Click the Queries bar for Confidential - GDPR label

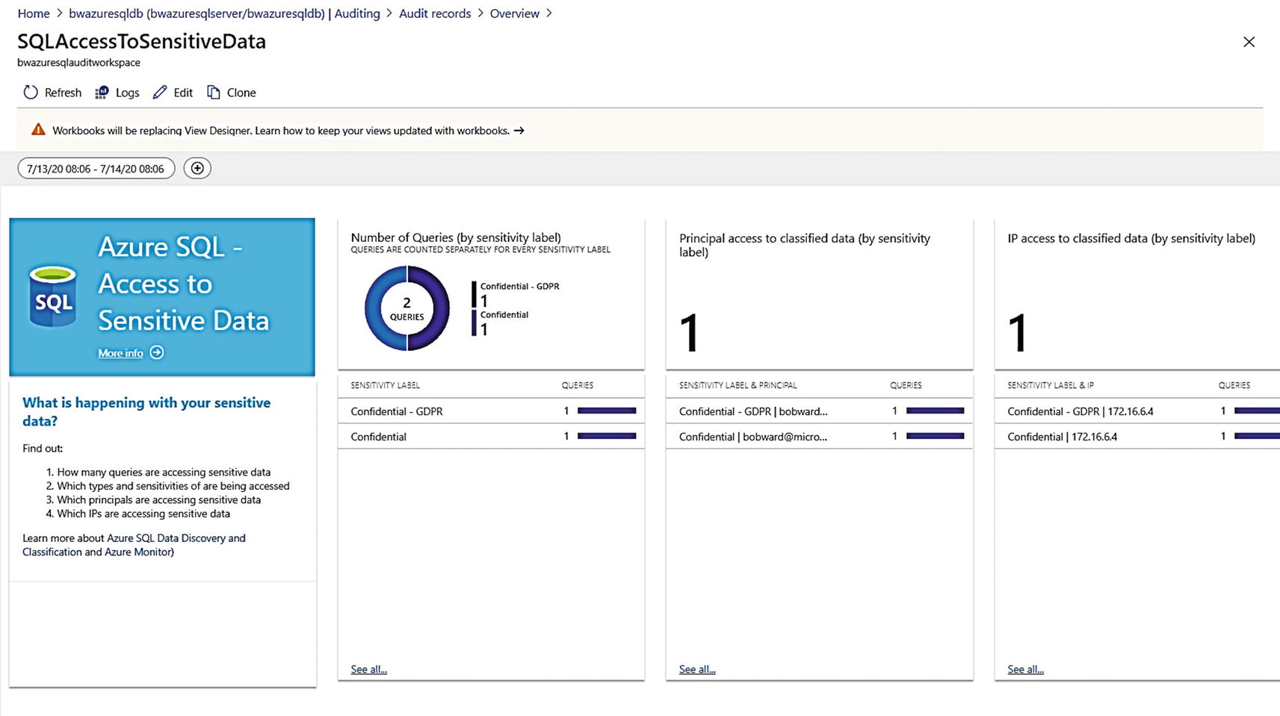point(607,411)
